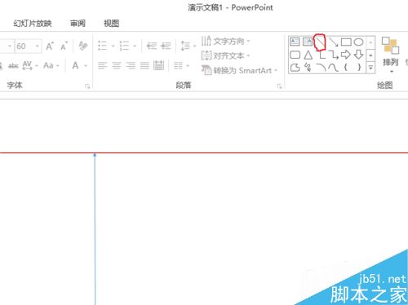This screenshot has height=305, width=408.
Task: Open the columns dropdown arrow
Action: [x=188, y=65]
